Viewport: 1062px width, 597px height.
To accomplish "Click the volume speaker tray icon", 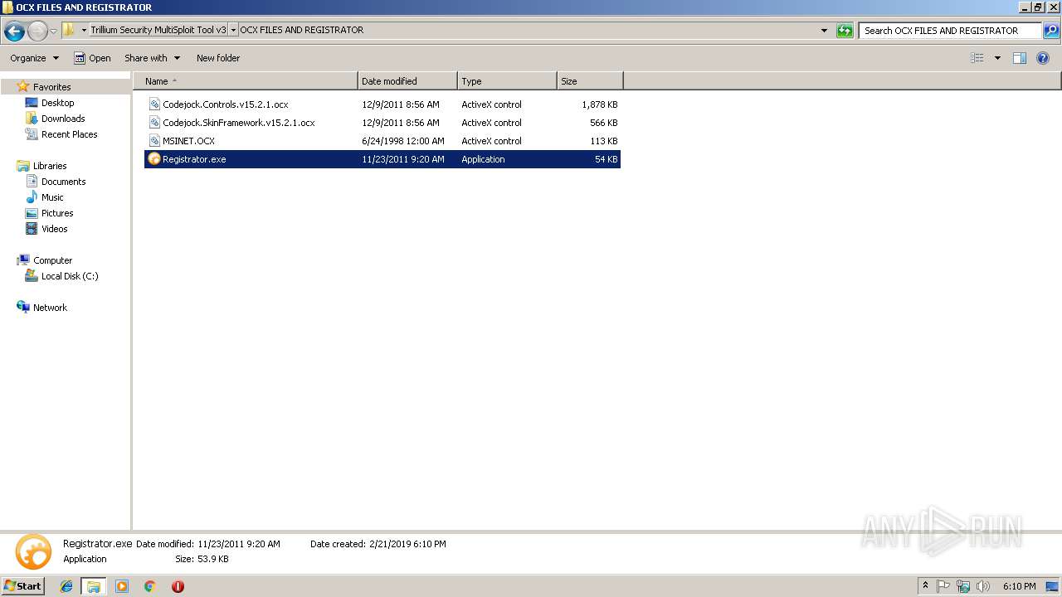I will (983, 586).
